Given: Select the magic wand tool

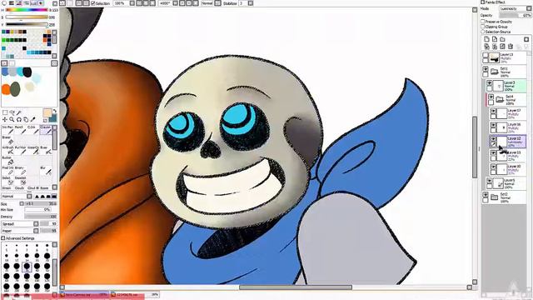Looking at the screenshot, I should pos(19,112).
